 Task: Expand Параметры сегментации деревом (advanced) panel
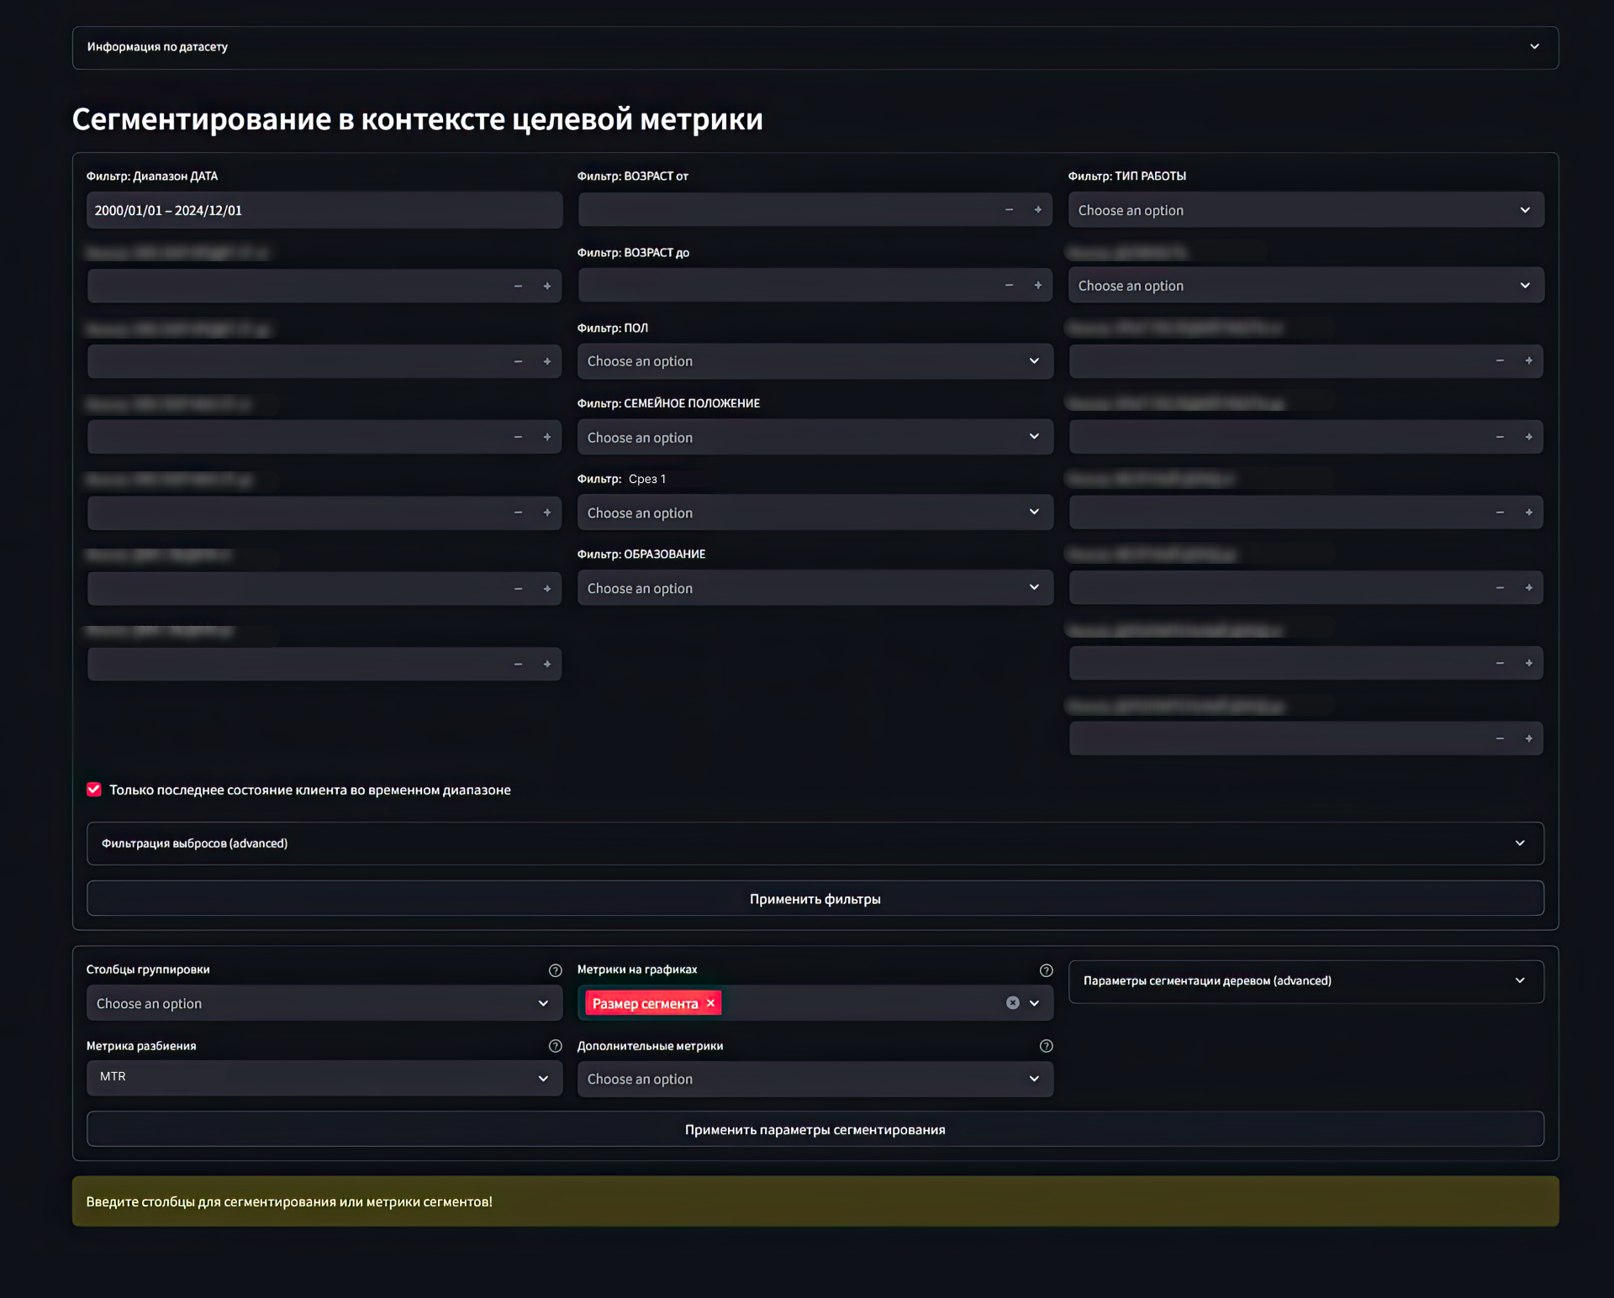pos(1305,981)
